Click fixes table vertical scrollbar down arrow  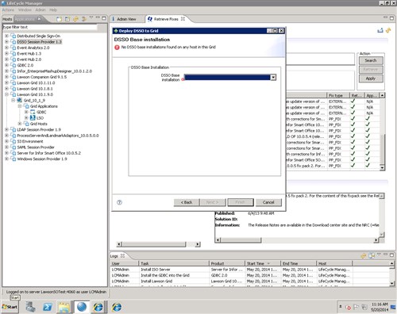[382, 167]
